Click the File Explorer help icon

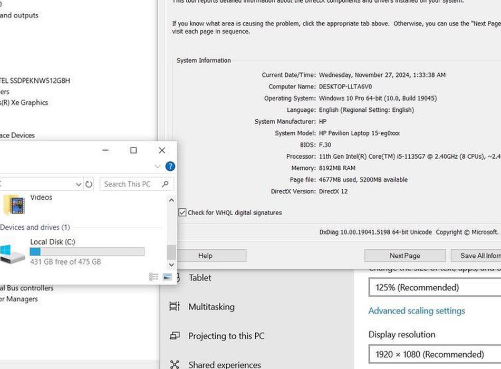(x=170, y=167)
